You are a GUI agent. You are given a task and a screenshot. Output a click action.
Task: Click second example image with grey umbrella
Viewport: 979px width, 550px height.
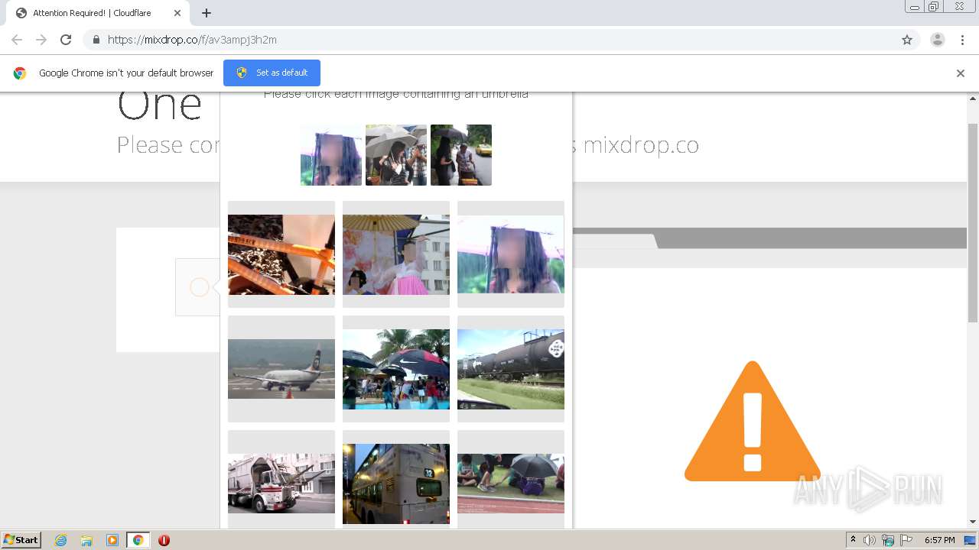click(x=396, y=155)
